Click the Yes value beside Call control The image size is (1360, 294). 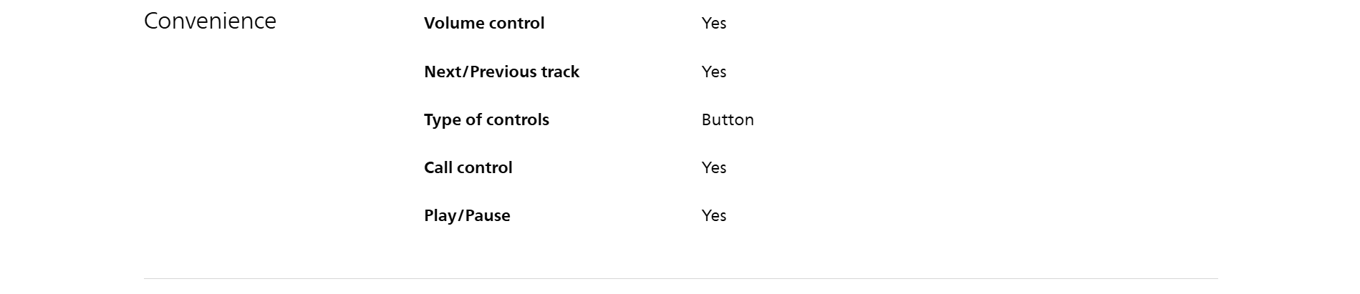pyautogui.click(x=714, y=167)
